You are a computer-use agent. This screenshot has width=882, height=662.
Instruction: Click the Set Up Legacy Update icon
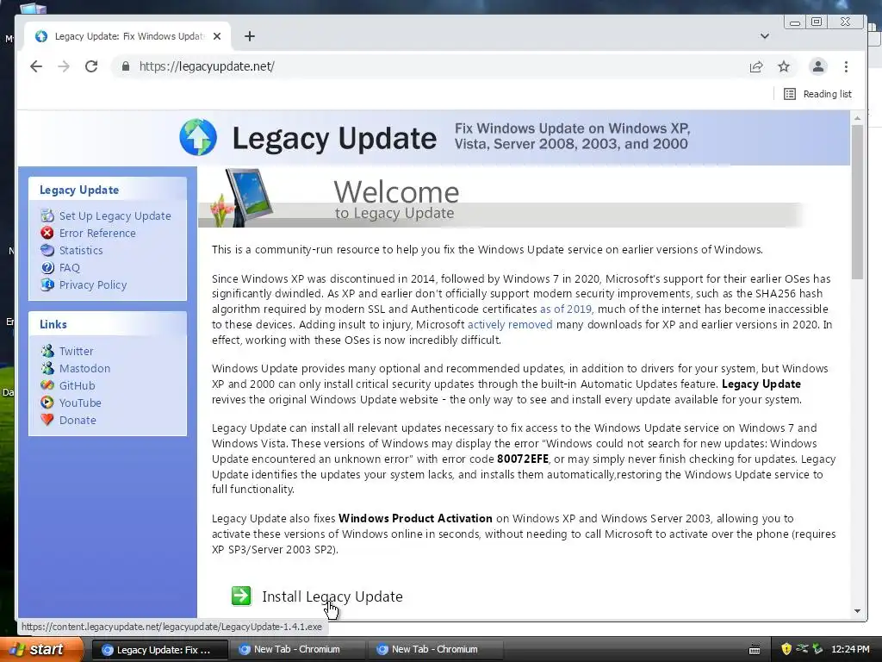click(47, 215)
